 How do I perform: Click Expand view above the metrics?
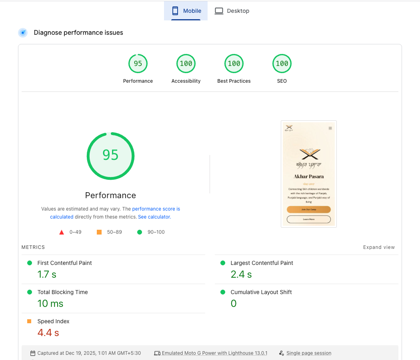click(x=379, y=247)
